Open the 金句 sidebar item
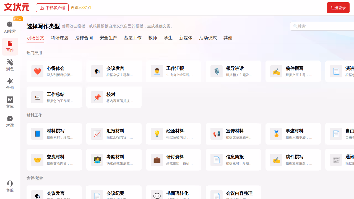Viewport: 354px width, 199px height. (x=10, y=84)
